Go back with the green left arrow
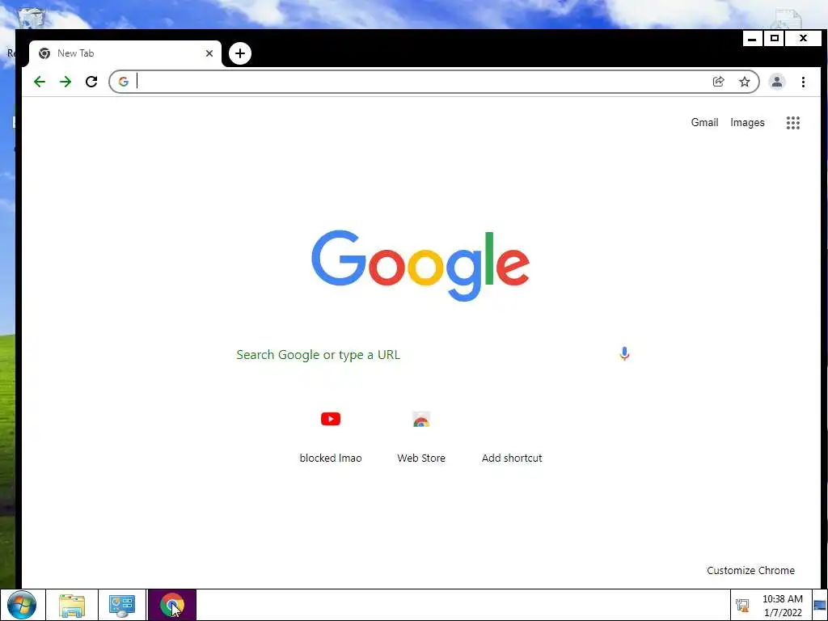The image size is (828, 621). click(x=40, y=82)
